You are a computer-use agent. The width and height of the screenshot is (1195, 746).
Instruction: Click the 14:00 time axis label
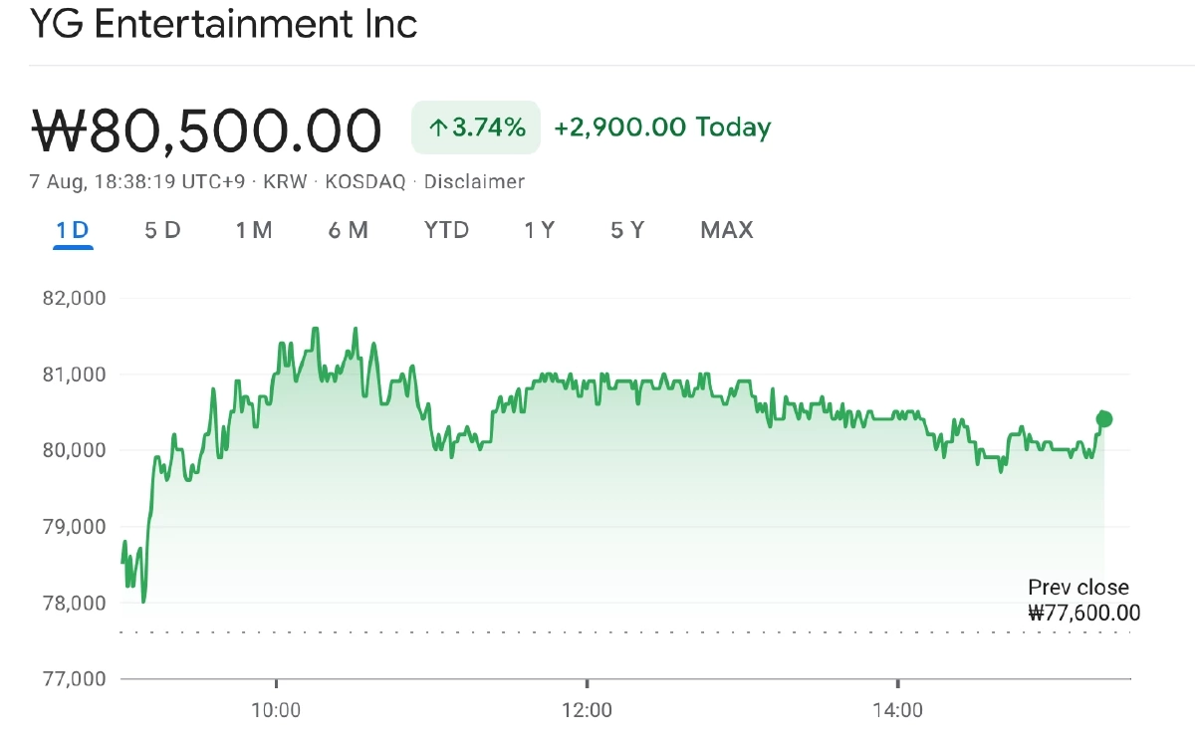pos(897,711)
